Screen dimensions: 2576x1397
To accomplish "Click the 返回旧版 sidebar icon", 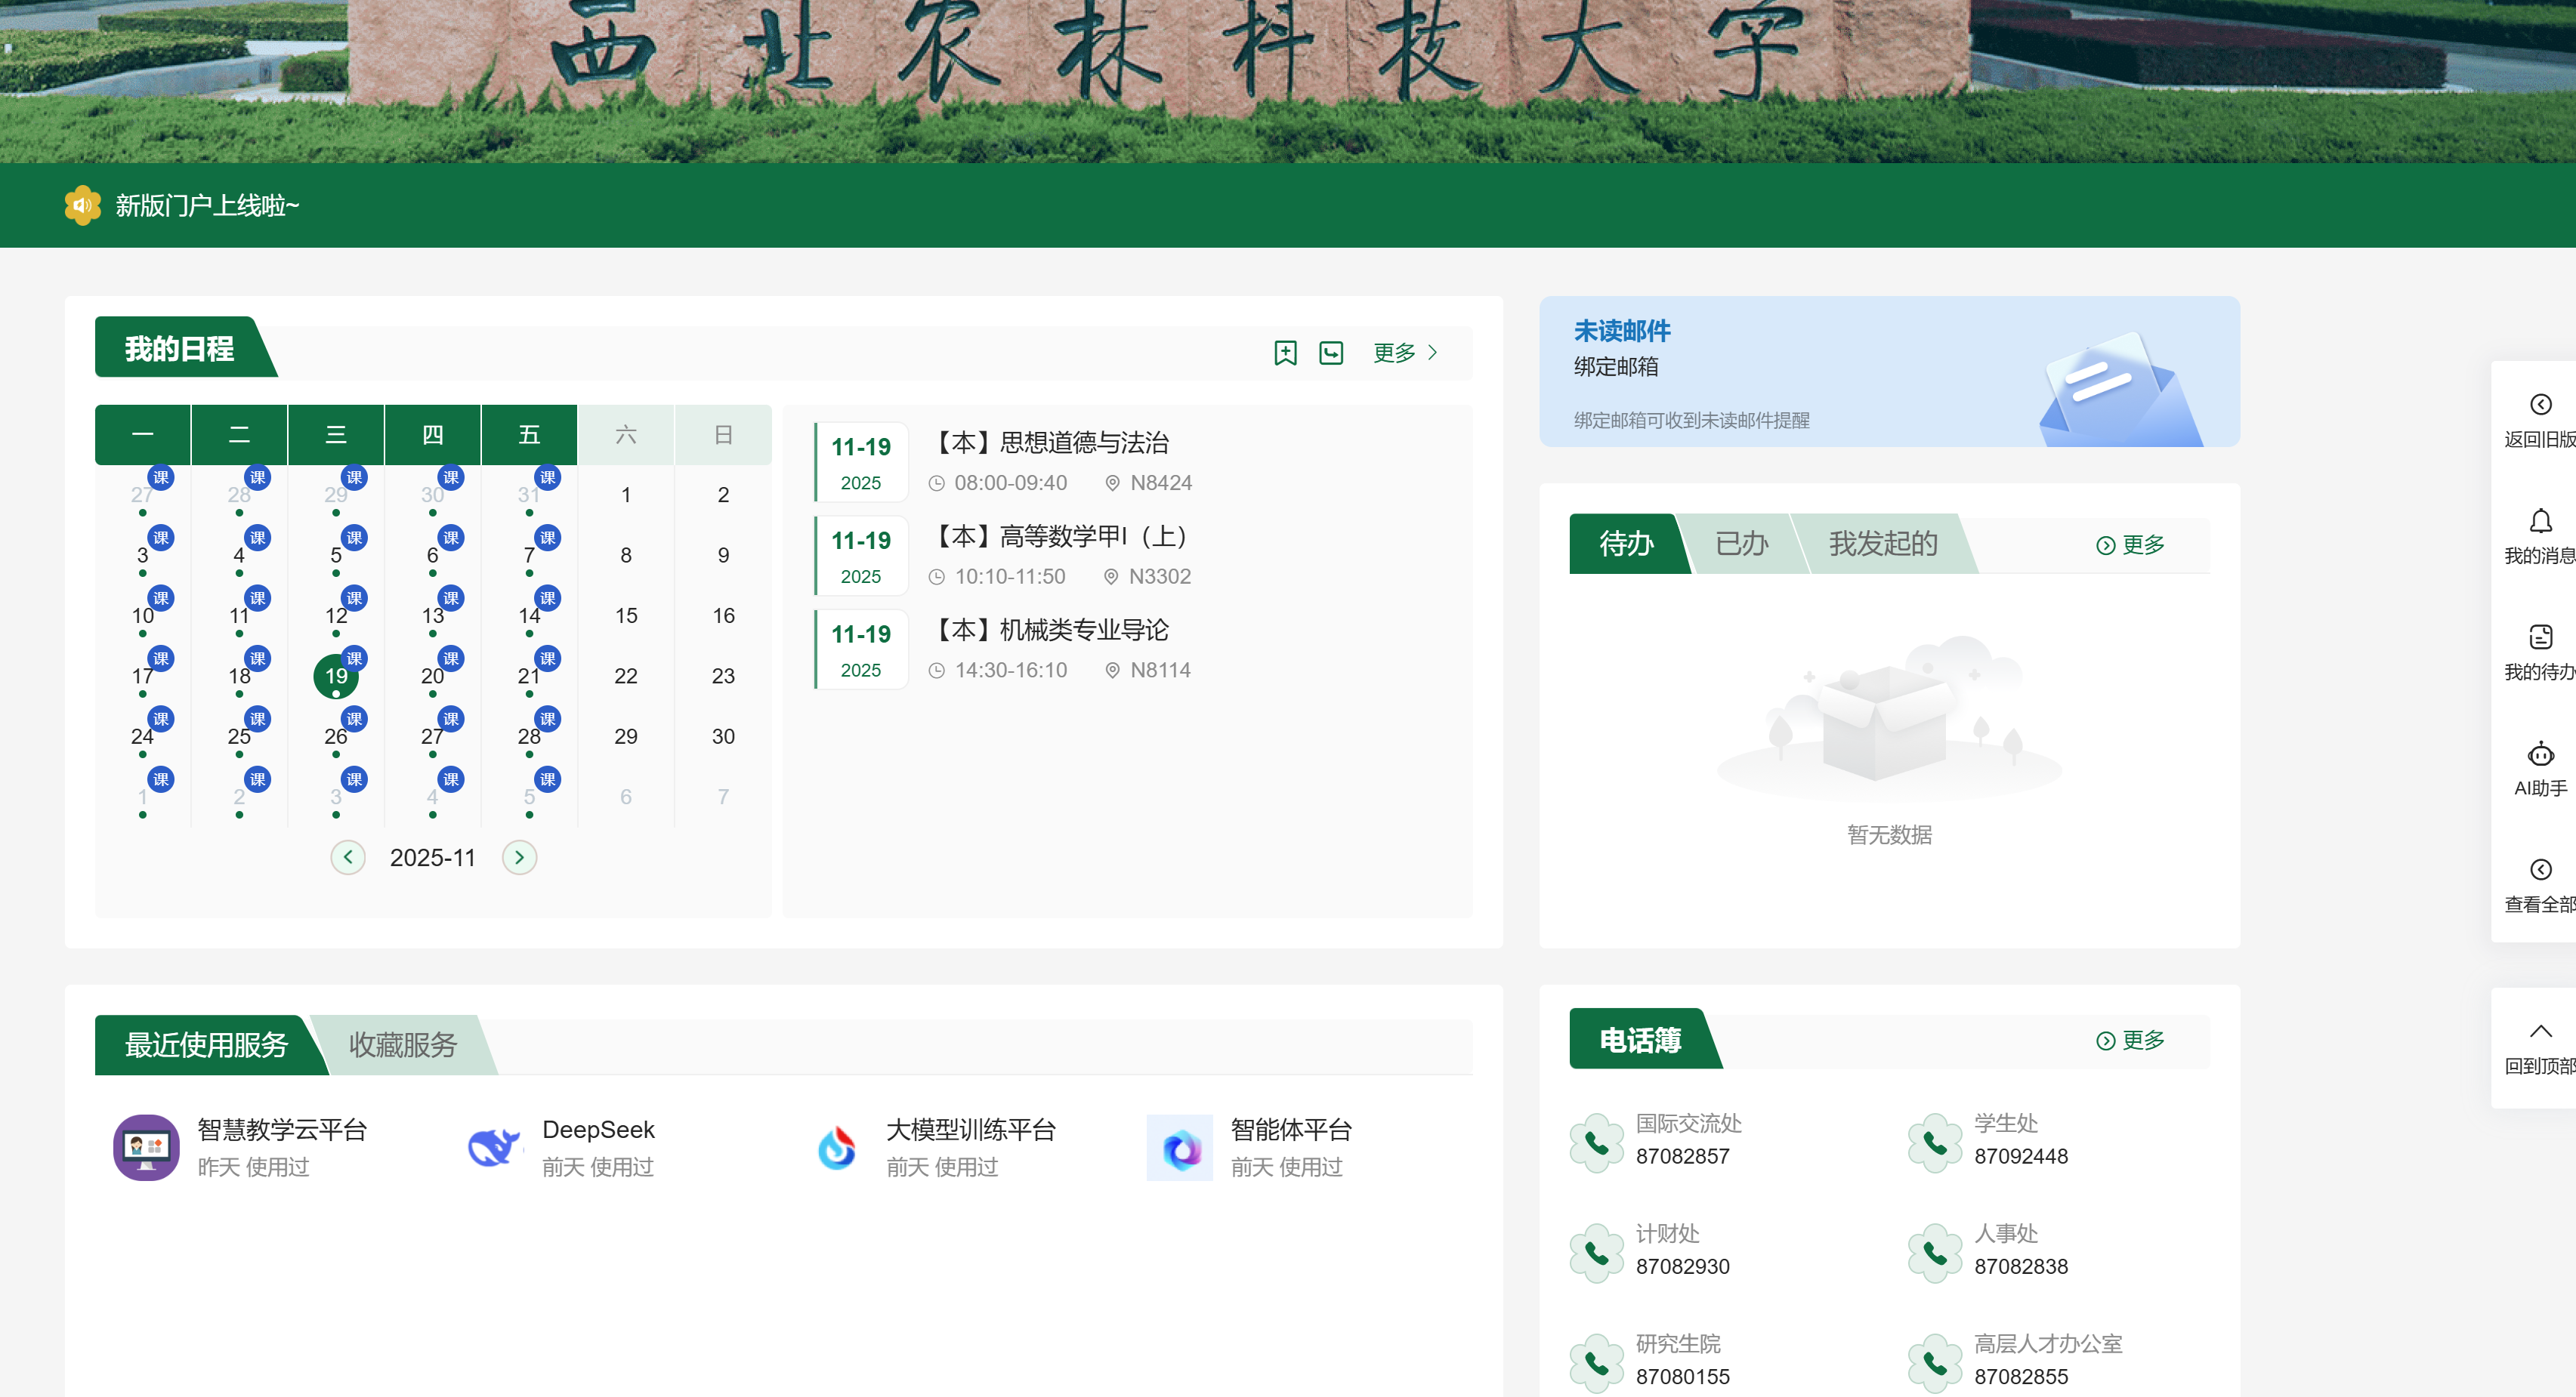I will 2541,405.
